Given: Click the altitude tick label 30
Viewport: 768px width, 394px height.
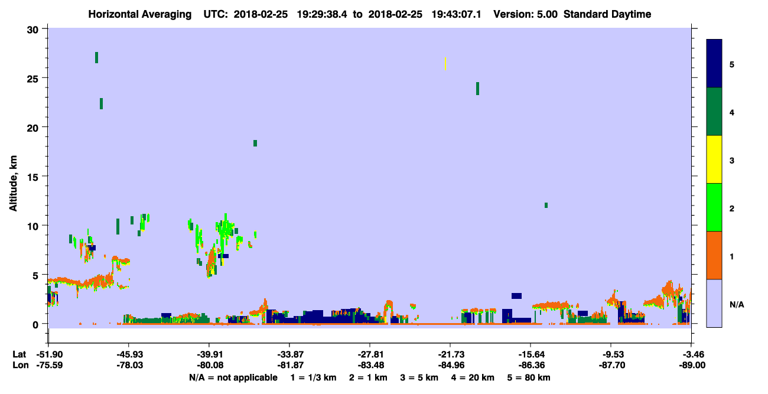Looking at the screenshot, I should point(34,29).
